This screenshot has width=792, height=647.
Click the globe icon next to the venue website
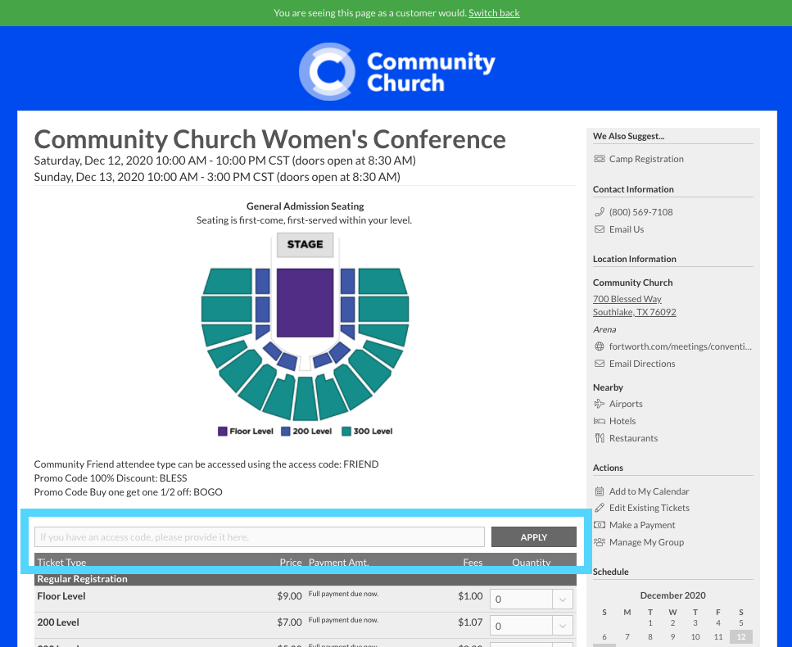[x=599, y=346]
